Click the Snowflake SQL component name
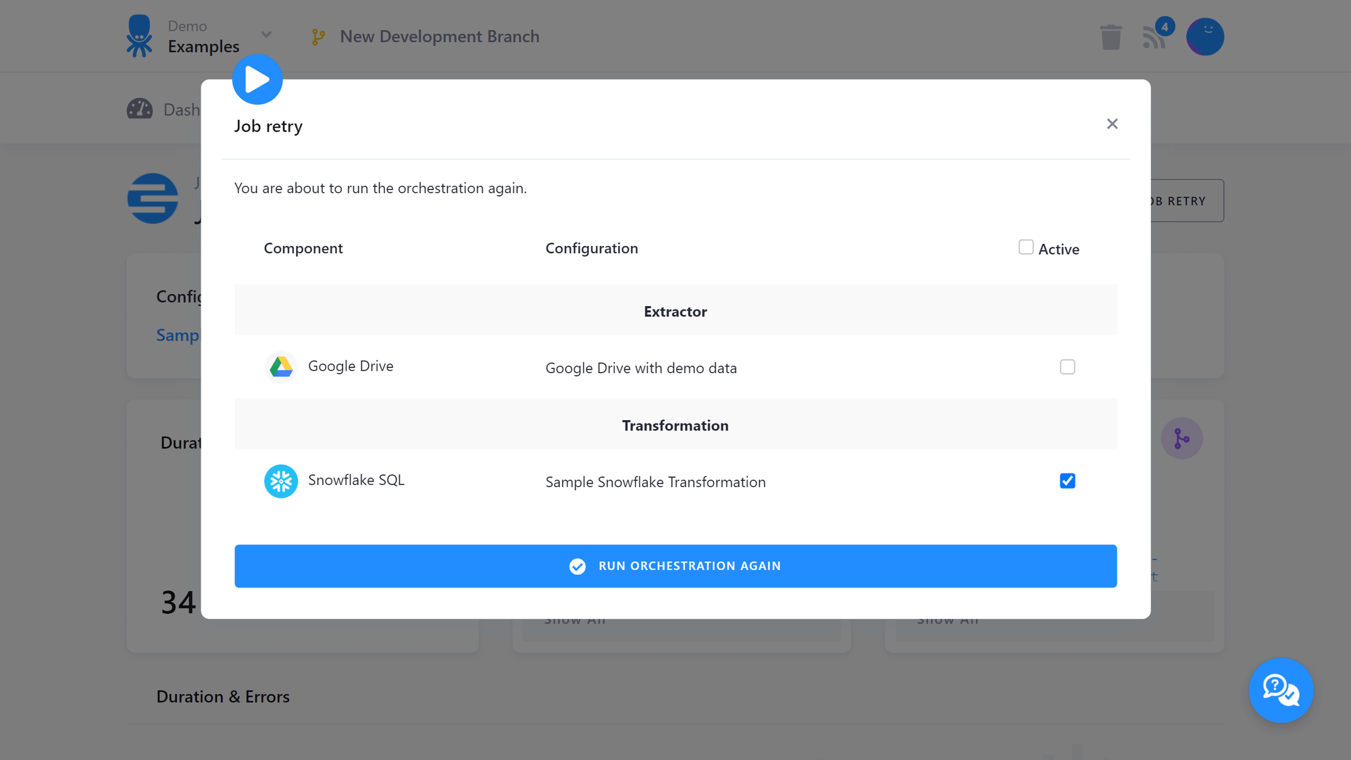Image resolution: width=1351 pixels, height=760 pixels. (356, 480)
